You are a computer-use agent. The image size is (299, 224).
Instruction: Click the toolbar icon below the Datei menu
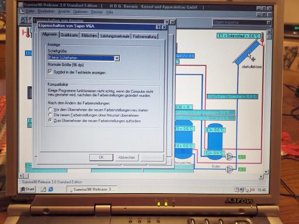coord(23,20)
